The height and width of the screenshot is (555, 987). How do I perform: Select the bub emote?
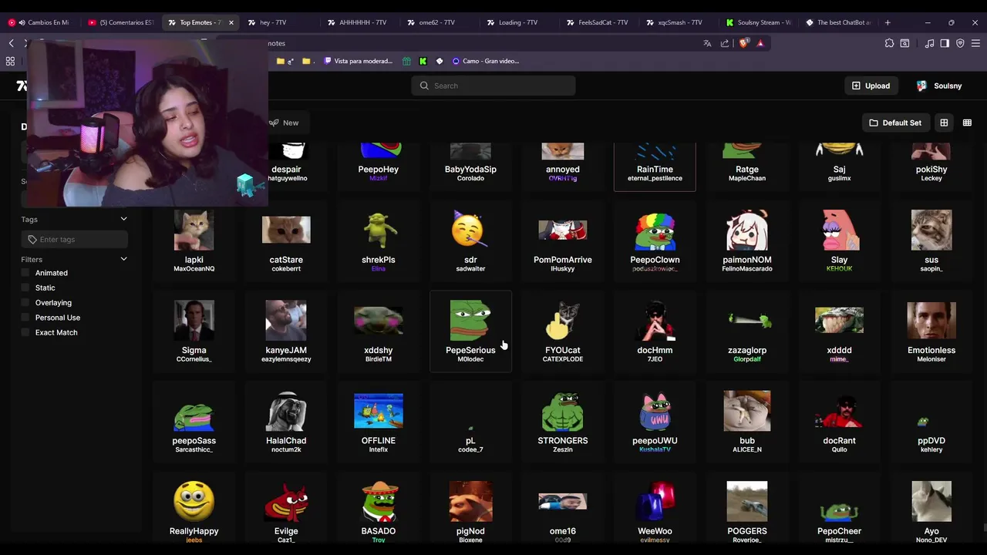[747, 422]
